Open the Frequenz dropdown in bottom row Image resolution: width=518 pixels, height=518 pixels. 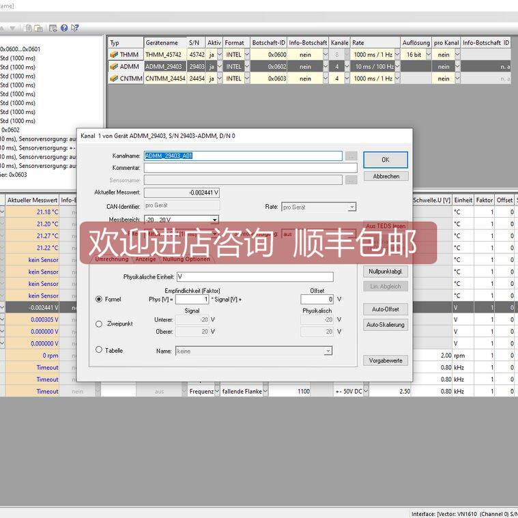click(x=217, y=392)
